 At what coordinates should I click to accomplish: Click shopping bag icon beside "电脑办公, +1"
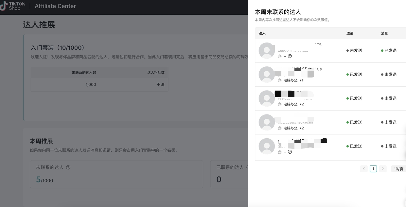coord(280,80)
